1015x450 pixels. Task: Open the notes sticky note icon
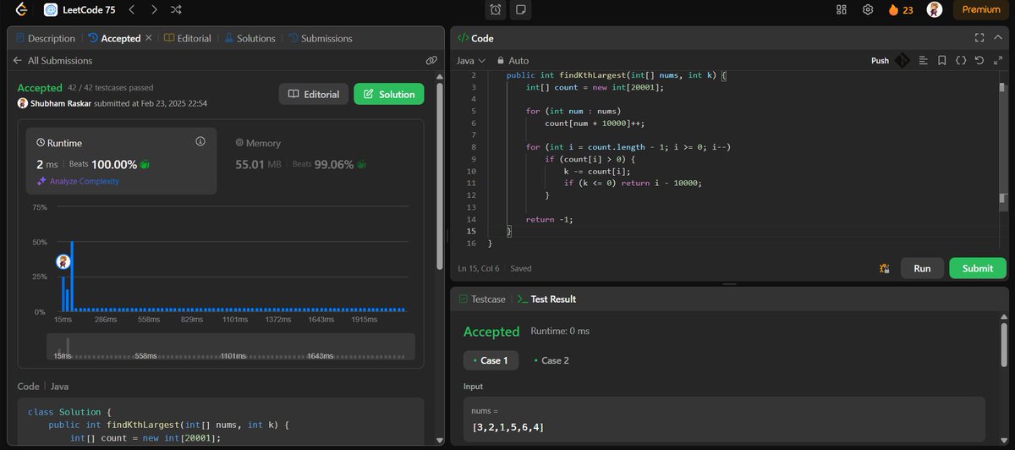click(520, 10)
